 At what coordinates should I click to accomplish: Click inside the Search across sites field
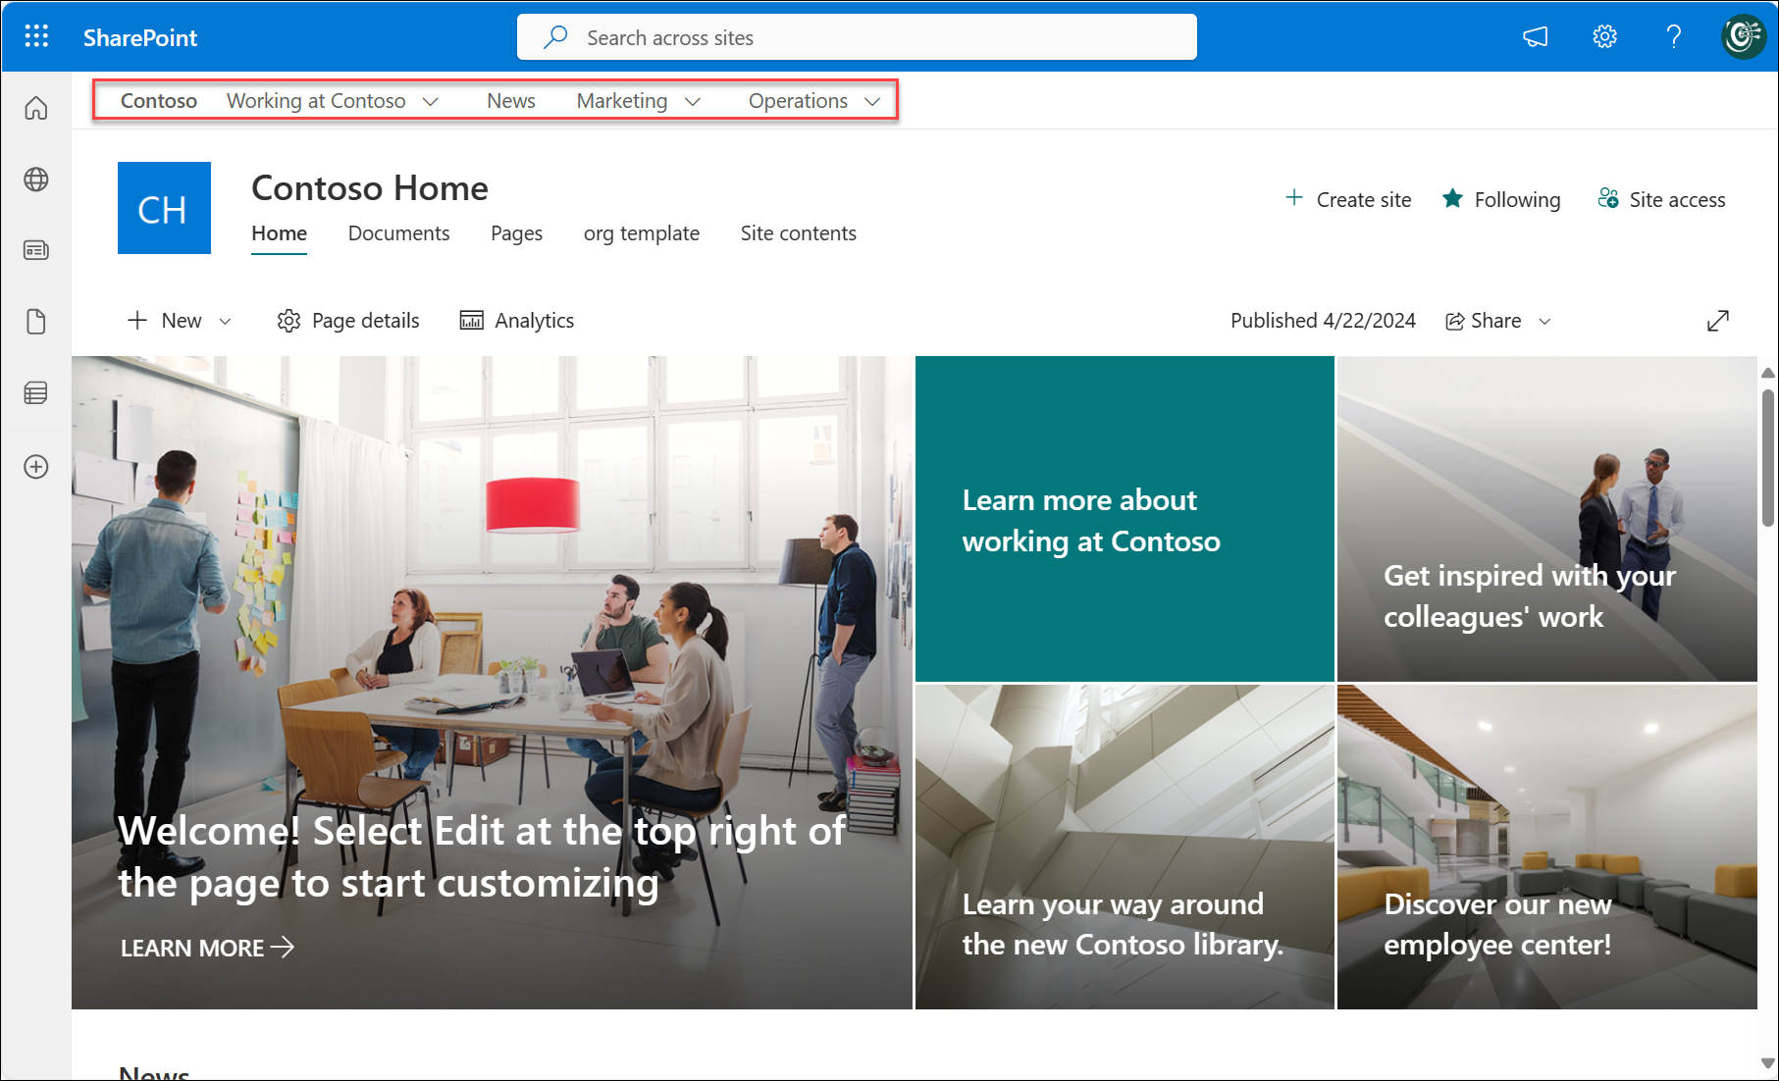tap(856, 37)
